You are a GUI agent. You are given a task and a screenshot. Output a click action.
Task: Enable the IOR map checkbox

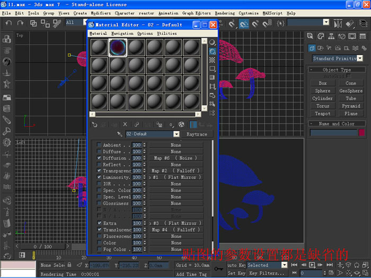click(99, 184)
